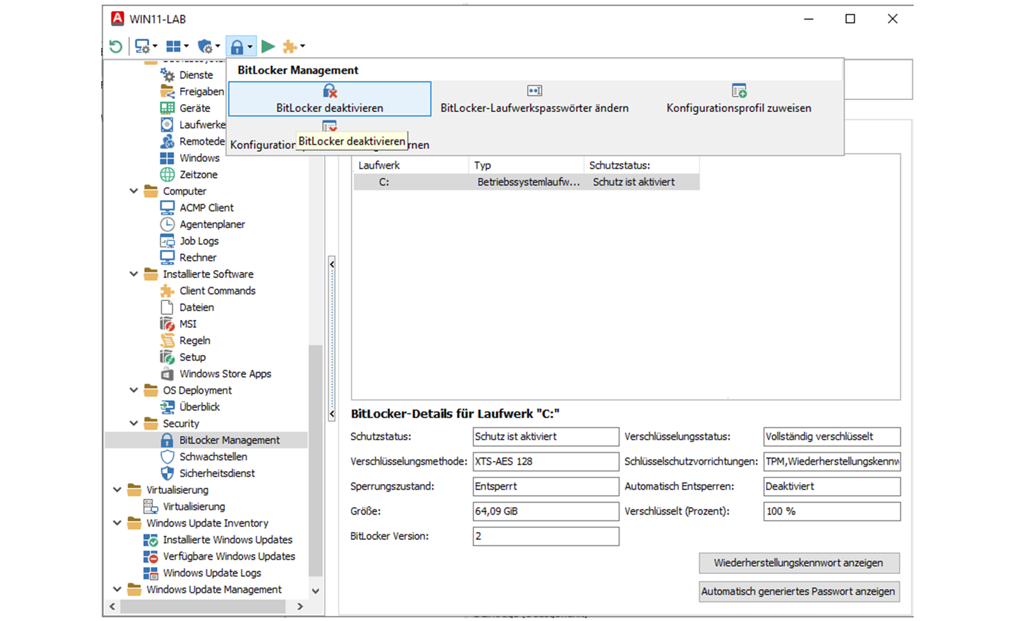Click Wiederherstellungskennwort anzeigen button
Screen dimensions: 1015x621
point(799,563)
